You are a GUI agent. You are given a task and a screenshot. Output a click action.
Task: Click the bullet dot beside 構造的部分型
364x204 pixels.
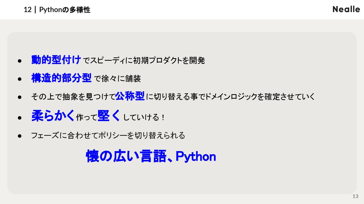(x=20, y=79)
